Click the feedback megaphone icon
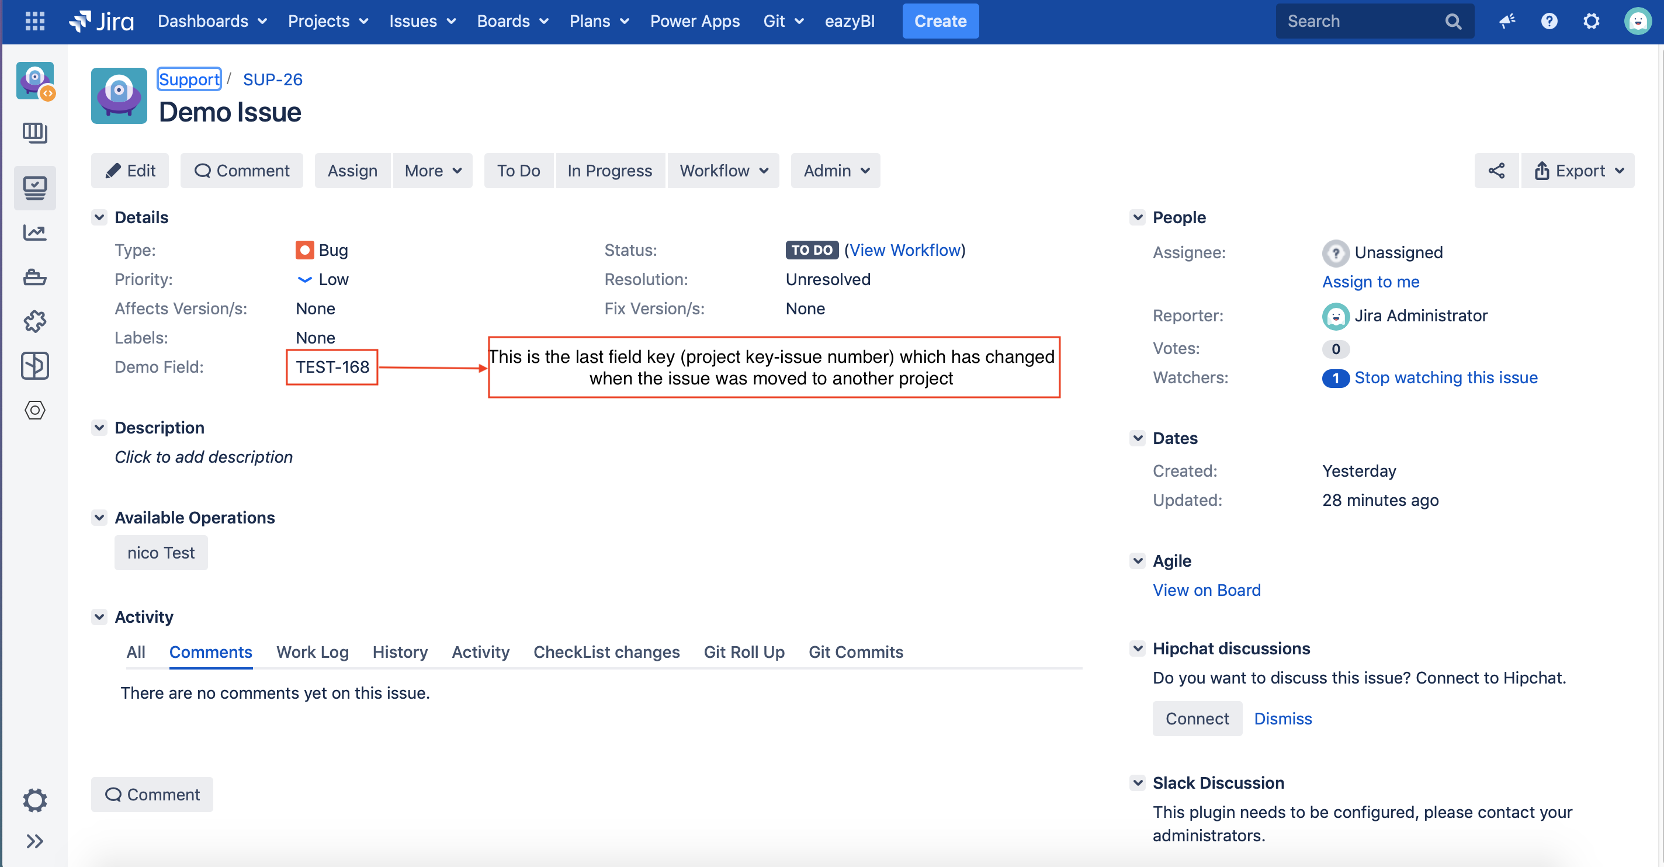This screenshot has height=867, width=1664. [x=1506, y=21]
